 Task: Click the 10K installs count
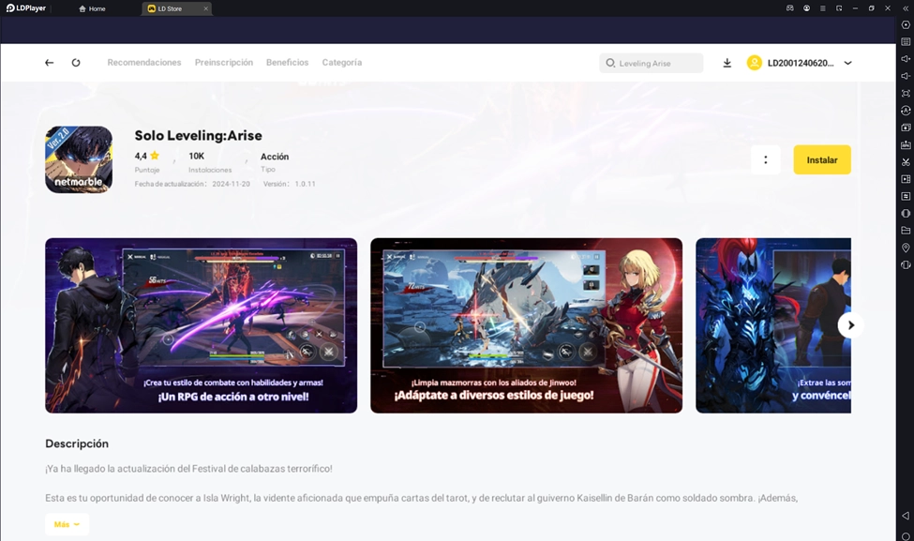pos(197,156)
